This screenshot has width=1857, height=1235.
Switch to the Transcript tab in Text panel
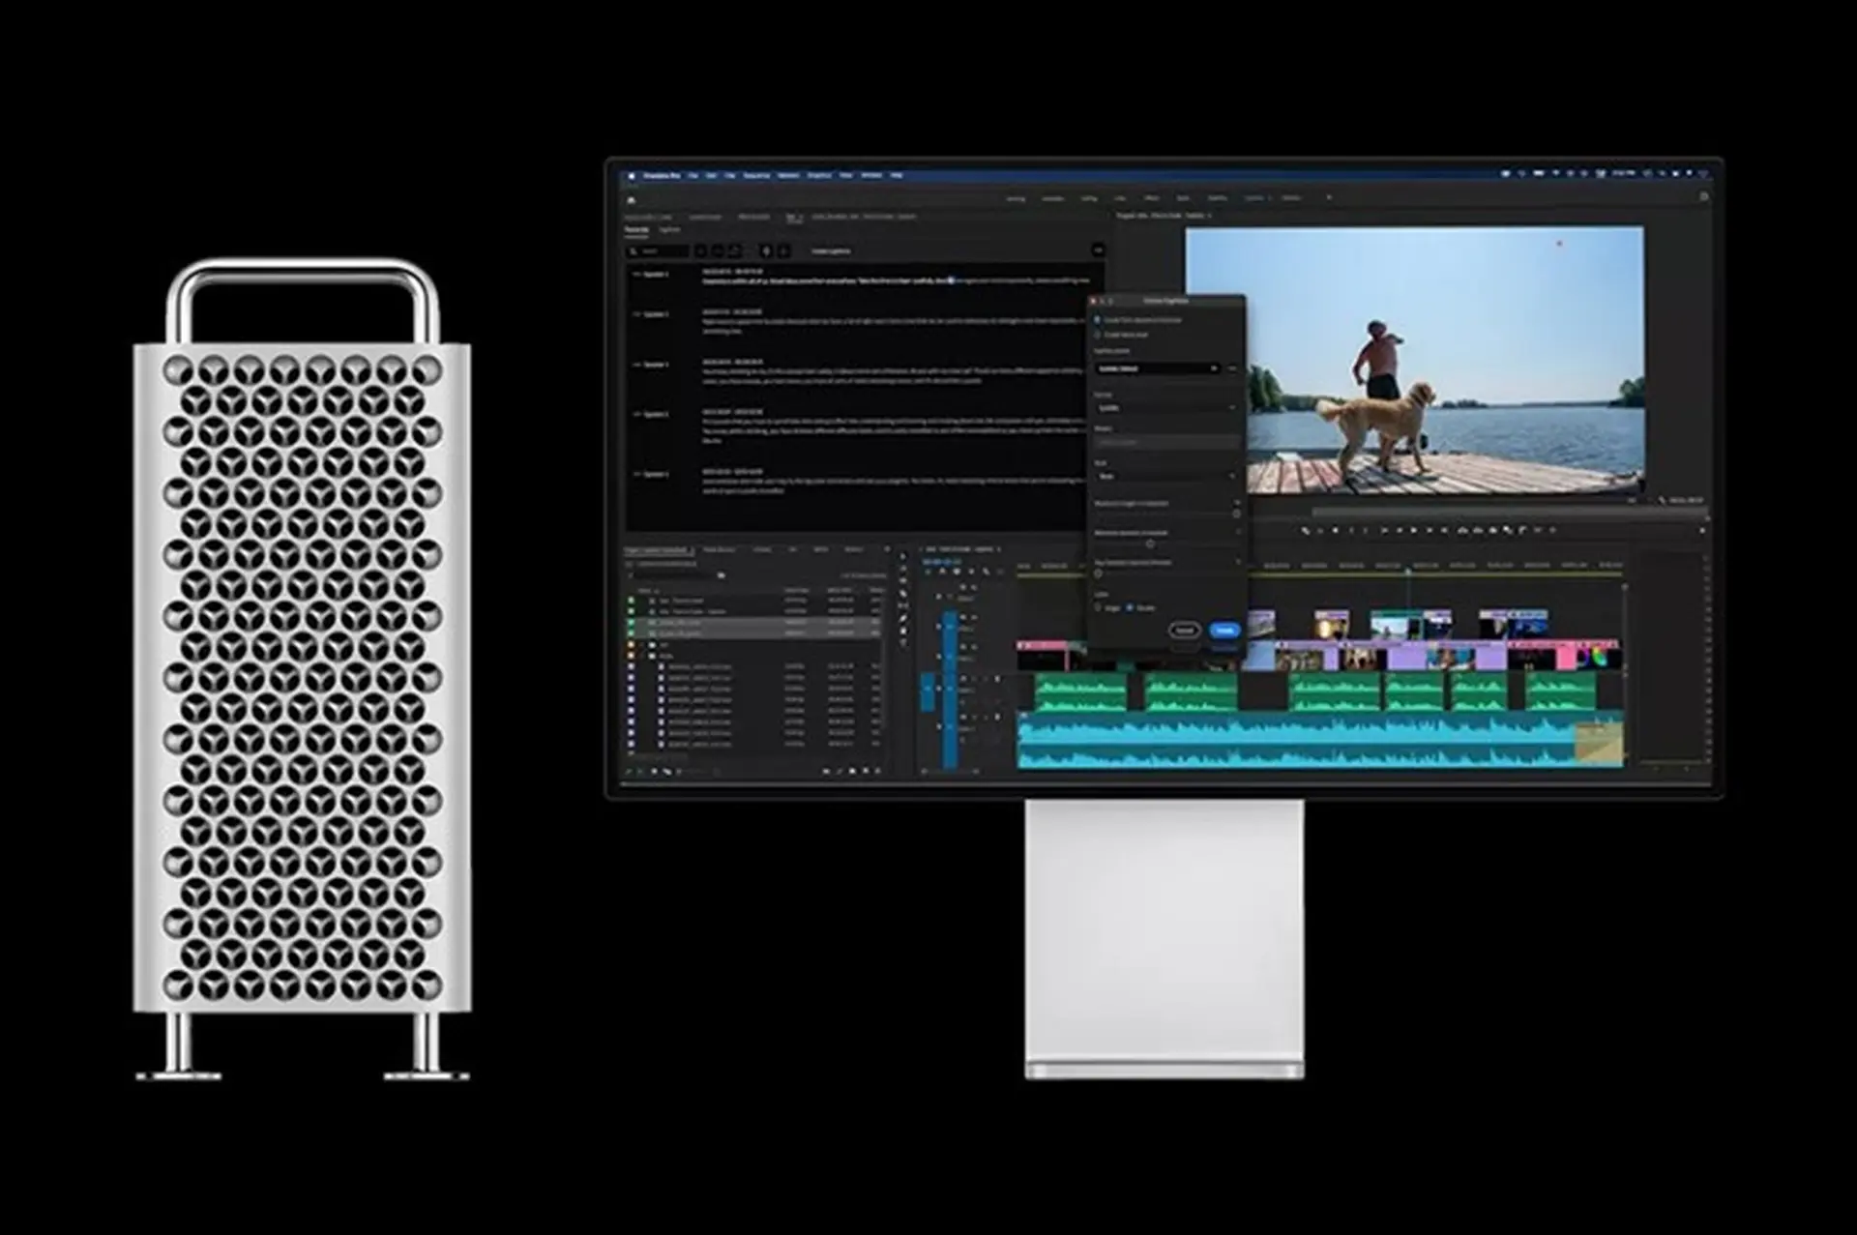[636, 229]
